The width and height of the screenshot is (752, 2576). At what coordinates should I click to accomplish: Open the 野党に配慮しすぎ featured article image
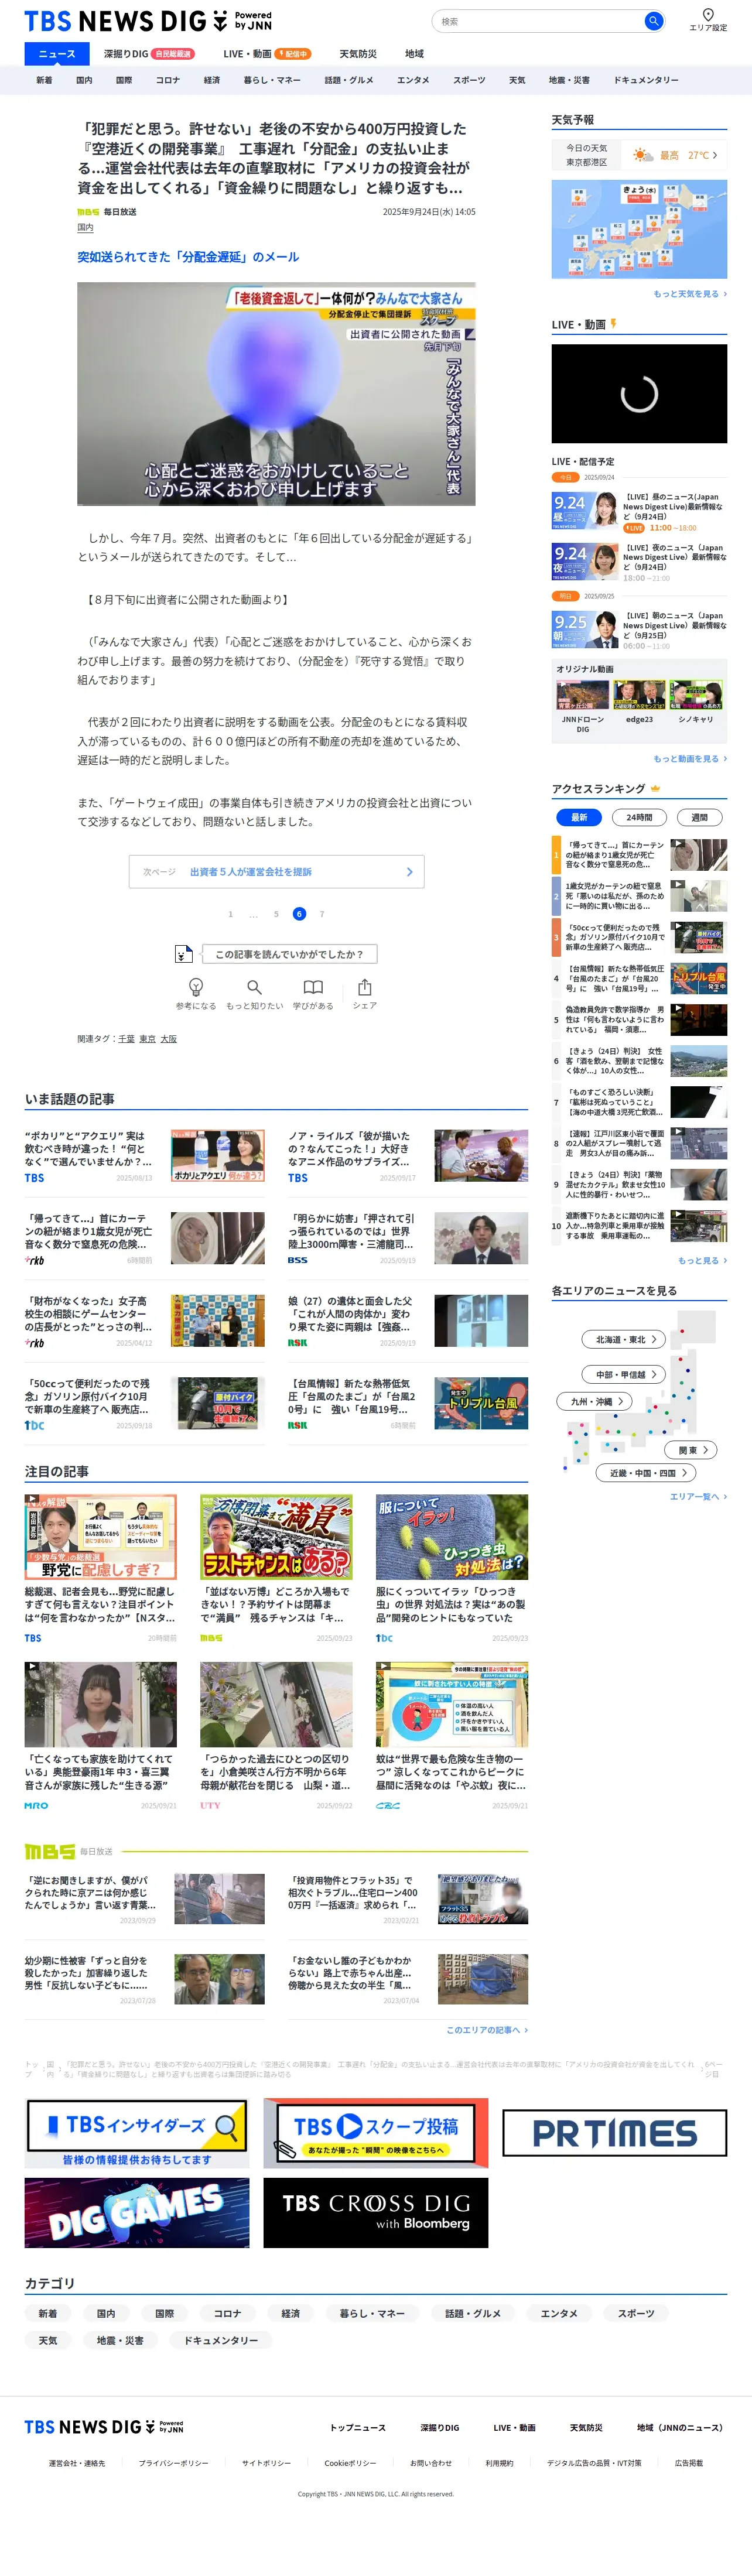point(101,1537)
